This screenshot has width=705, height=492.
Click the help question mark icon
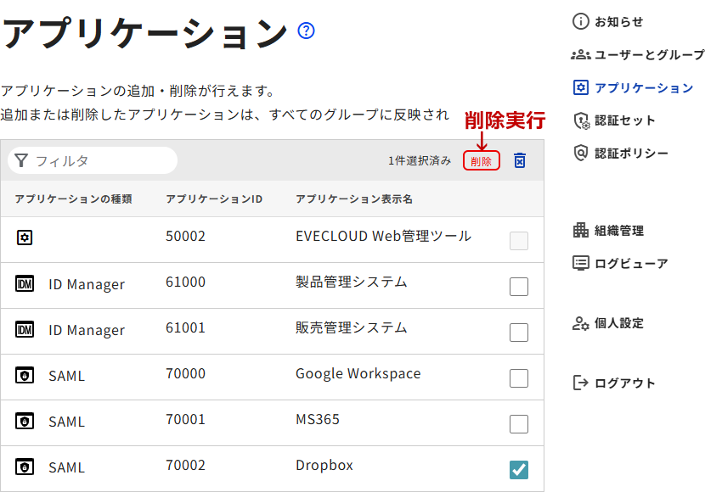click(x=307, y=31)
